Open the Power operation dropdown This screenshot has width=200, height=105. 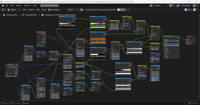[x=96, y=75]
